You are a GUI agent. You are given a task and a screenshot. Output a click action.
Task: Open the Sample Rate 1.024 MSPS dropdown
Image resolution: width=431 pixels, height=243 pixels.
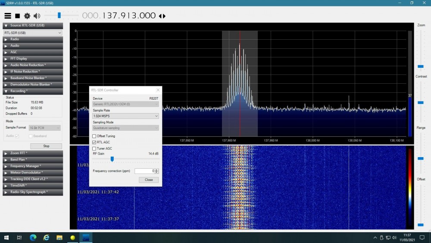125,116
